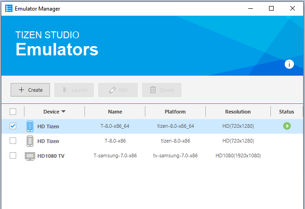Sort by the Name column header
This screenshot has width=305, height=209.
pos(115,112)
